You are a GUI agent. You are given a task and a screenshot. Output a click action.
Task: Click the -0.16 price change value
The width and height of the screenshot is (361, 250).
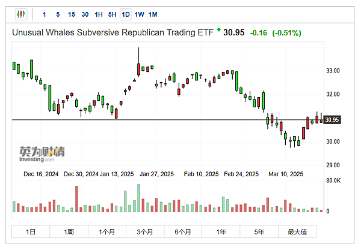258,33
